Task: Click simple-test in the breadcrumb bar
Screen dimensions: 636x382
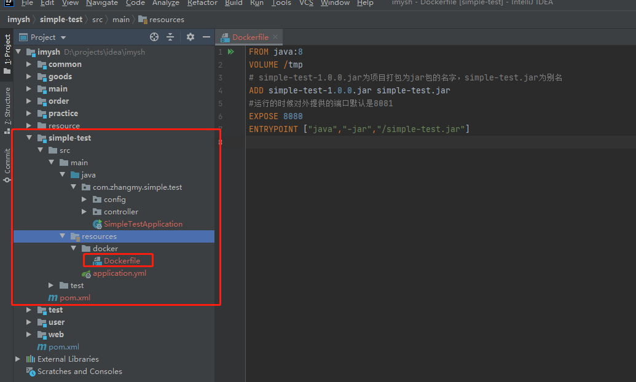Action: click(x=61, y=20)
